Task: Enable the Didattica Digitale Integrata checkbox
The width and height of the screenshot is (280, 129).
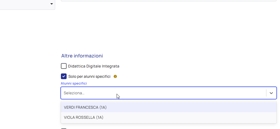Action: pos(64,66)
